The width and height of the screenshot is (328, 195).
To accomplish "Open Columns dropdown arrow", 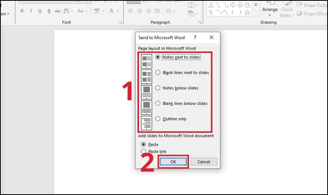I will tap(174, 11).
